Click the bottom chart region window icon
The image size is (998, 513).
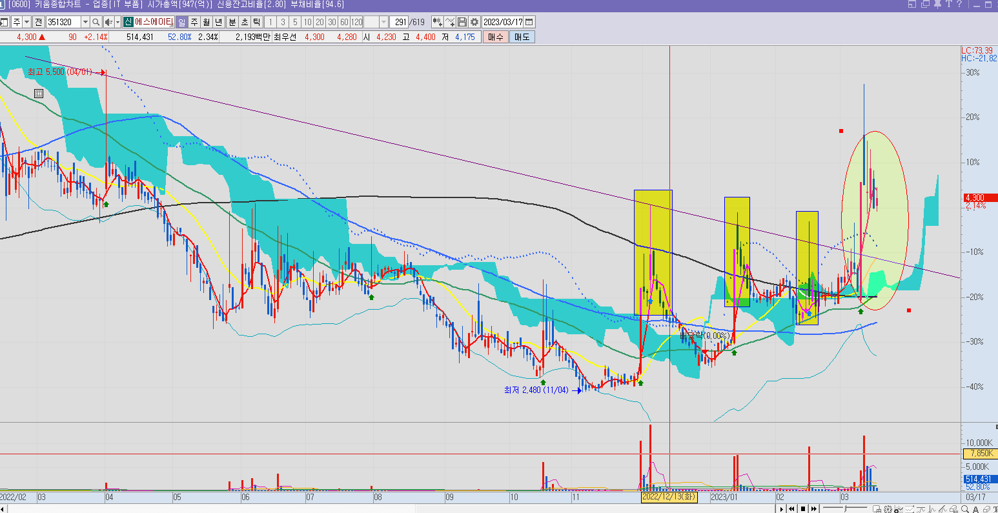[x=877, y=508]
